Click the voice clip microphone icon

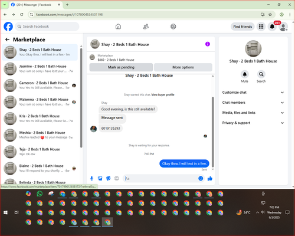pyautogui.click(x=91, y=178)
